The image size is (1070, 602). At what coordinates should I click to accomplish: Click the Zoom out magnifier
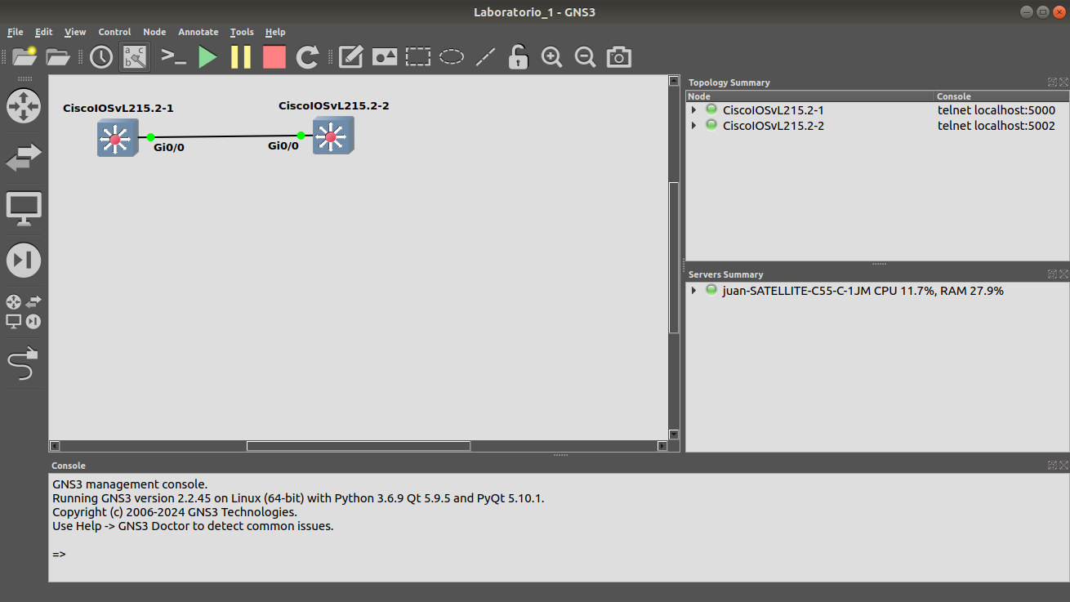point(585,56)
